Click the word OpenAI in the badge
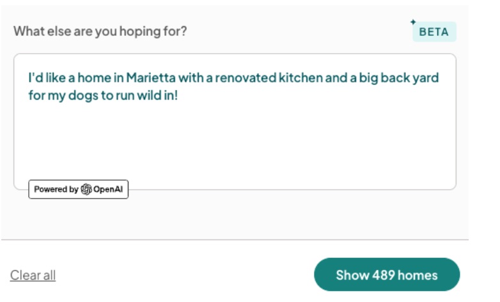 coord(108,190)
